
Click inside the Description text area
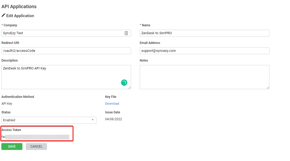point(66,77)
